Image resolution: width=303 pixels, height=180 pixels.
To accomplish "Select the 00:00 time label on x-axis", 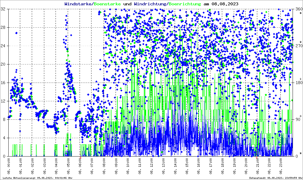I will [x=9, y=167].
